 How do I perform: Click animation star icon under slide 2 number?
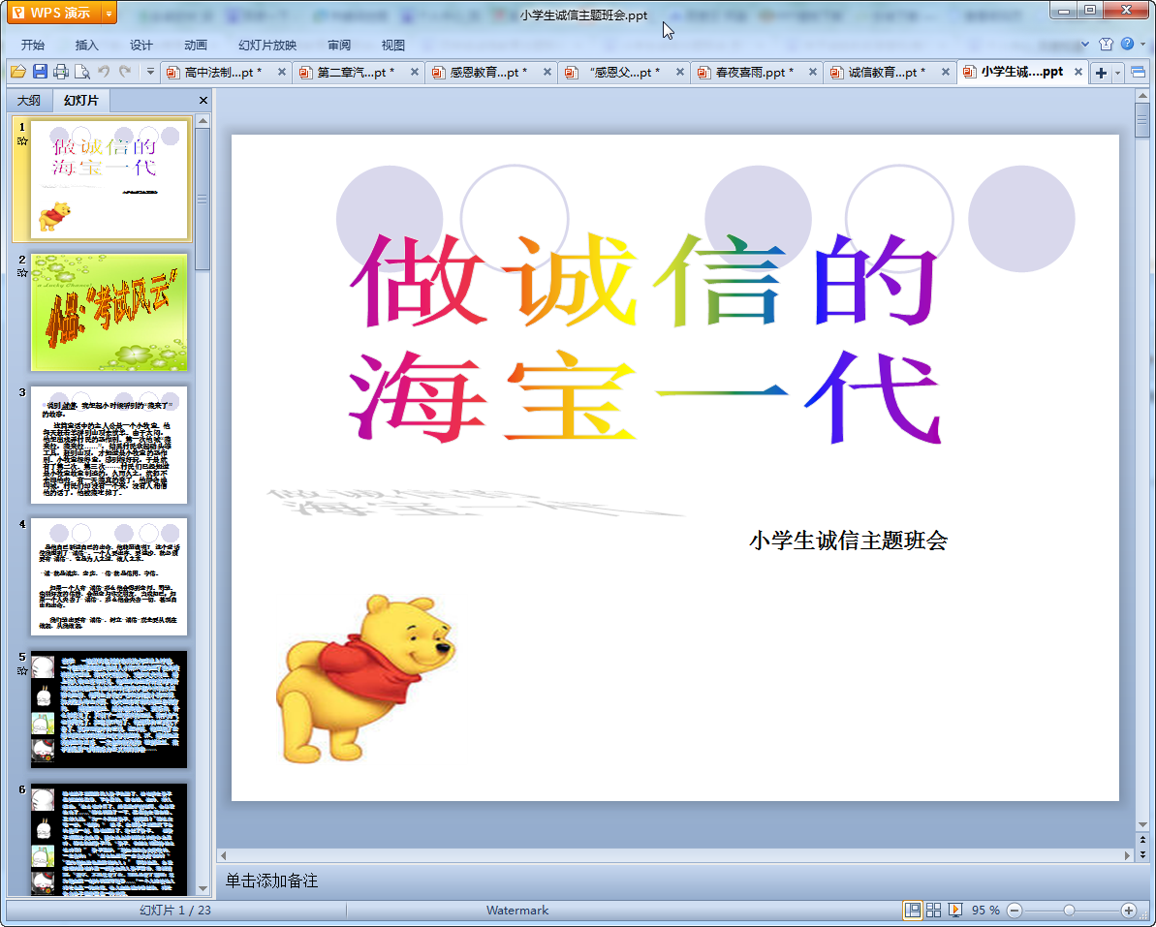(x=22, y=272)
